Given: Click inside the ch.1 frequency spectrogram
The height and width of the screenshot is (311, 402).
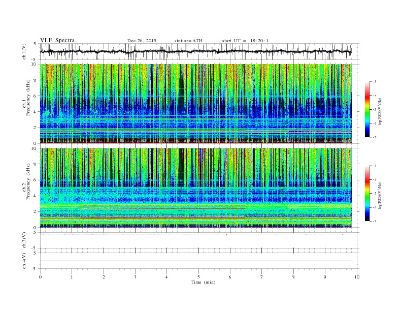Looking at the screenshot, I should coord(195,104).
